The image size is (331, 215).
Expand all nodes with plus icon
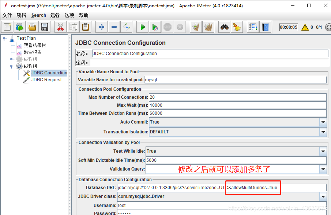102,27
